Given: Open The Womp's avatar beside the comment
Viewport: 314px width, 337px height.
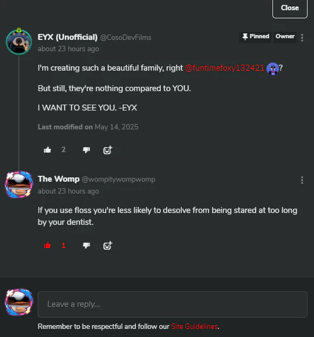Looking at the screenshot, I should 19,184.
